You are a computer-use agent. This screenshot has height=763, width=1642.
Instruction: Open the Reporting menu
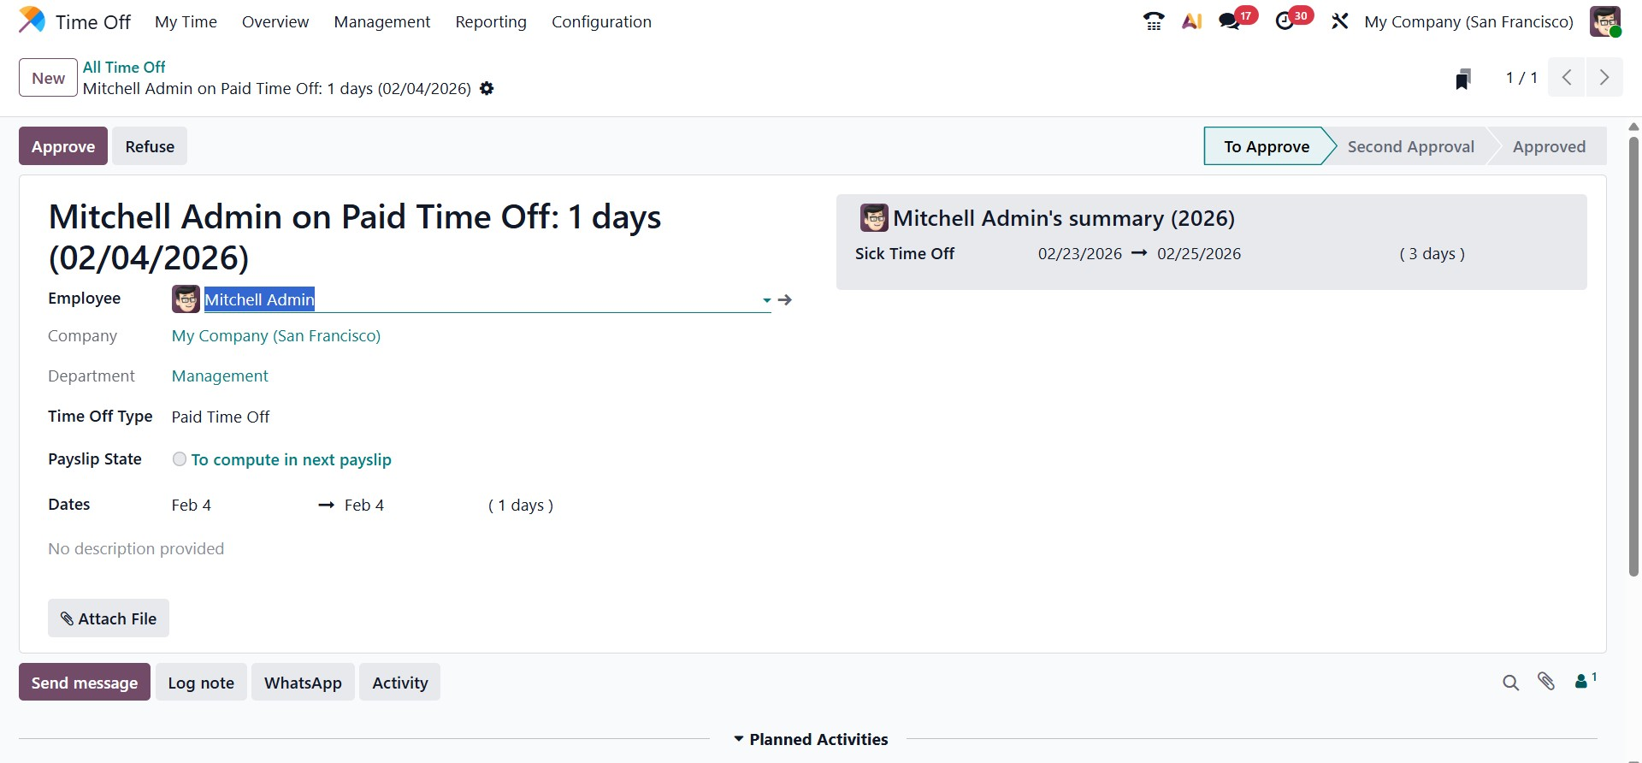tap(491, 21)
